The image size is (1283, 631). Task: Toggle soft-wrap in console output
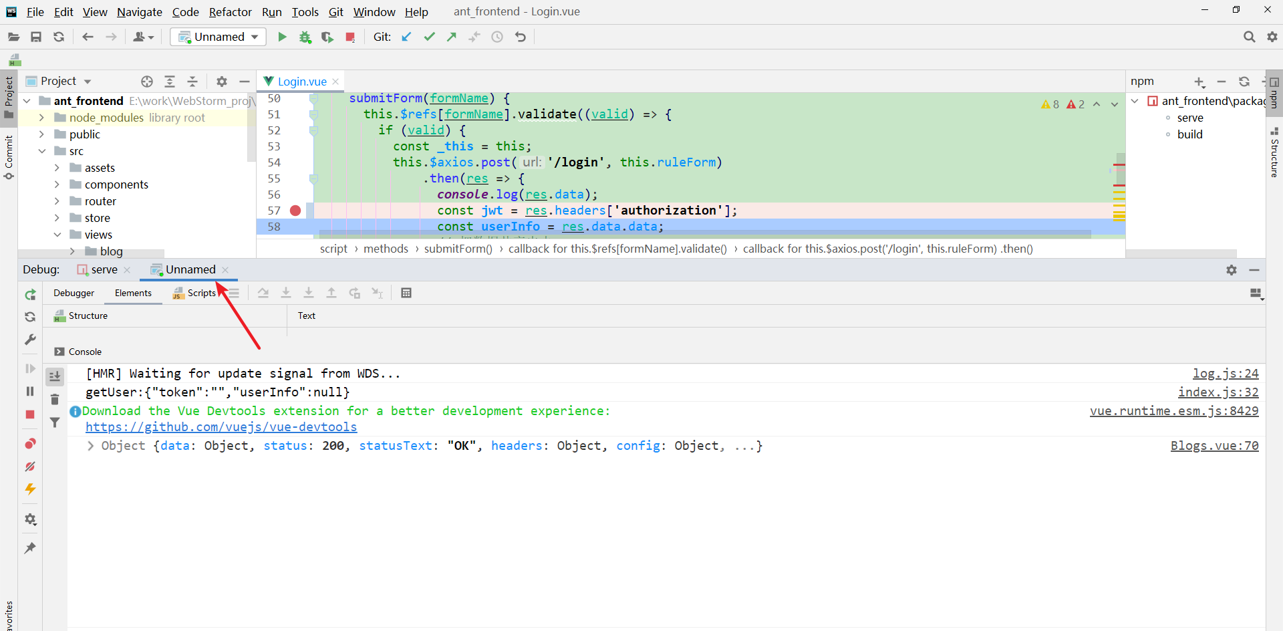pyautogui.click(x=55, y=376)
